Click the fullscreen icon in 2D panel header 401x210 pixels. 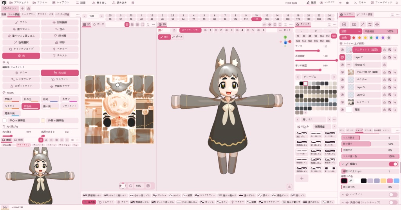tap(143, 25)
